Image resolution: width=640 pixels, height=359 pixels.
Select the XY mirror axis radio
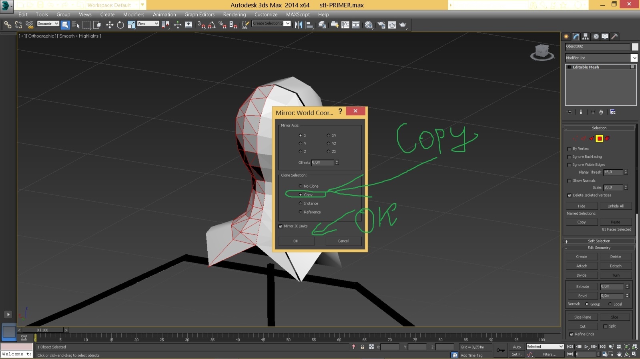[x=328, y=135]
